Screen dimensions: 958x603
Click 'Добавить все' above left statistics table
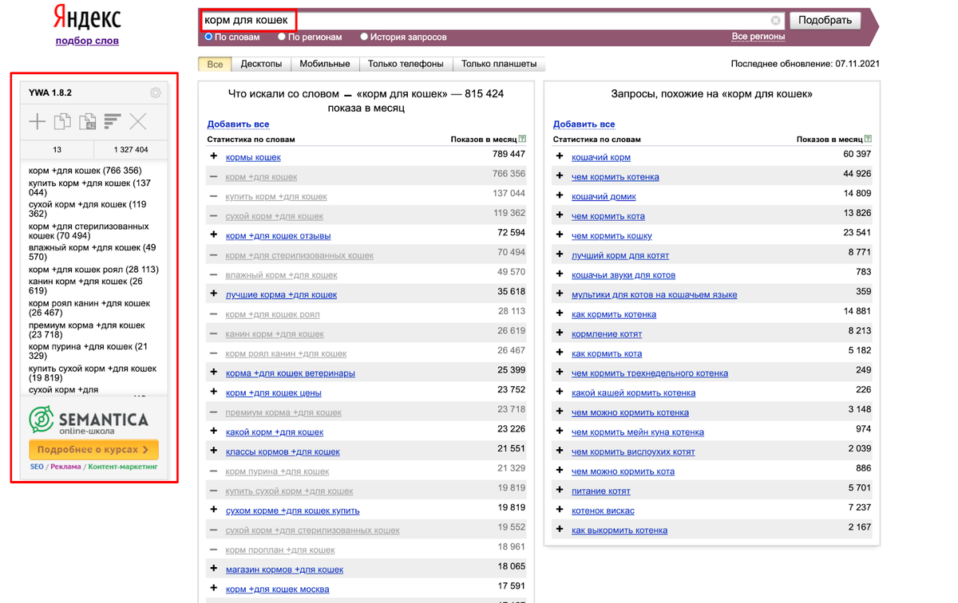click(x=238, y=124)
